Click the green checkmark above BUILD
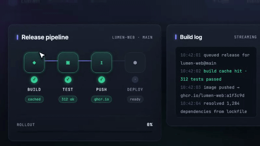Screen dimensions: 260x146 coord(34,79)
